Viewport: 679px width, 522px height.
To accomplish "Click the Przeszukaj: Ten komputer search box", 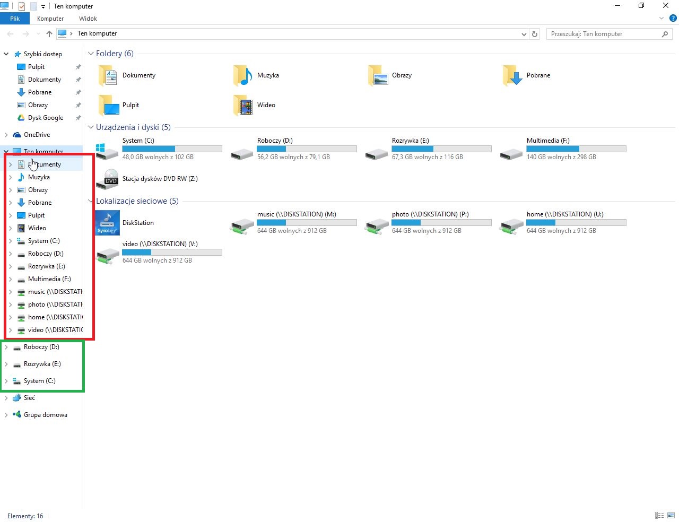I will [604, 34].
